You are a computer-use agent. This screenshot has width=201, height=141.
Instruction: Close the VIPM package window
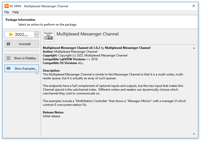coord(194,6)
